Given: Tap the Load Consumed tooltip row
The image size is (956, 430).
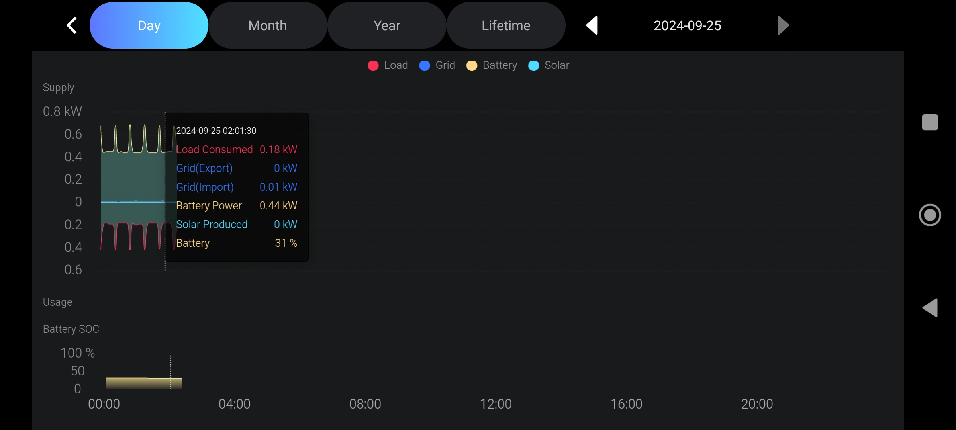Looking at the screenshot, I should tap(237, 150).
